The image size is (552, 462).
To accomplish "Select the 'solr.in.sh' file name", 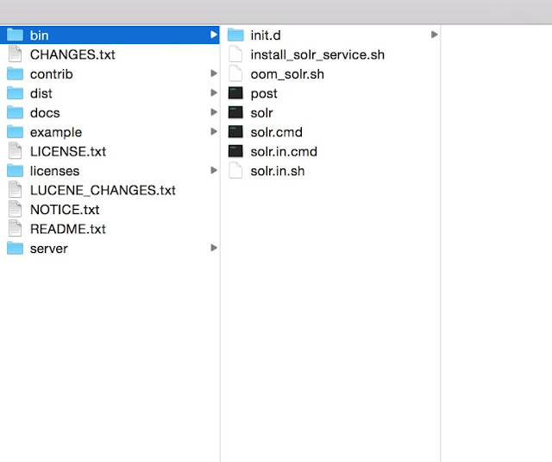I will (278, 171).
